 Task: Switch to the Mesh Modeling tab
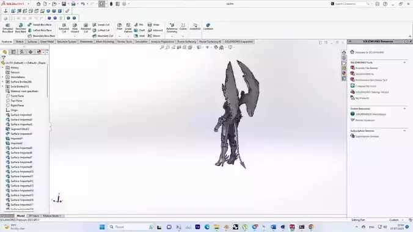(x=105, y=42)
